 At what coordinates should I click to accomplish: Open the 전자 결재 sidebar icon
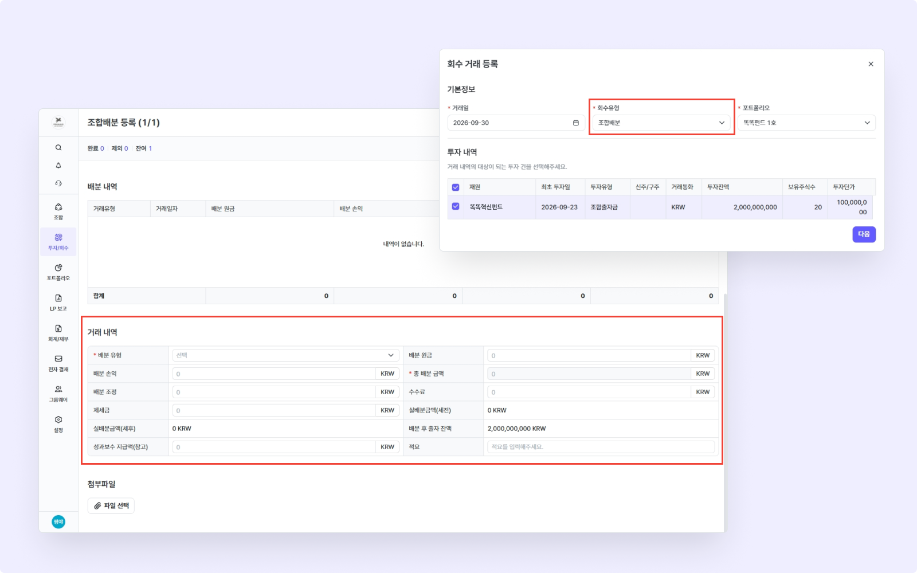tap(58, 363)
